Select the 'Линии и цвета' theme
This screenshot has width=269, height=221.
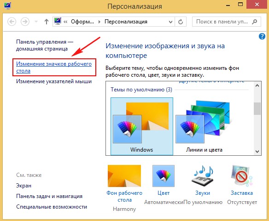[204, 126]
